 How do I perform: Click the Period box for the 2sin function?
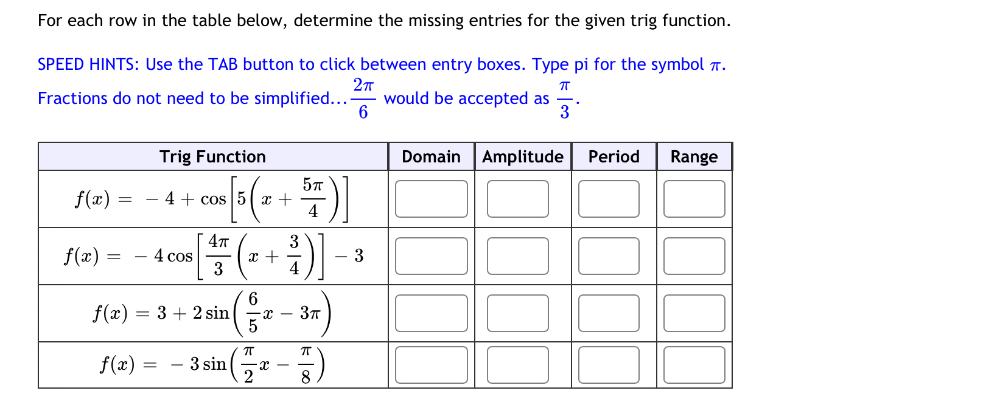click(609, 313)
